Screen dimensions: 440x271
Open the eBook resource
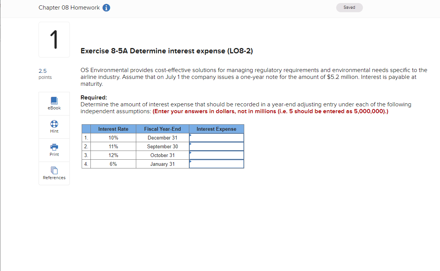(54, 103)
